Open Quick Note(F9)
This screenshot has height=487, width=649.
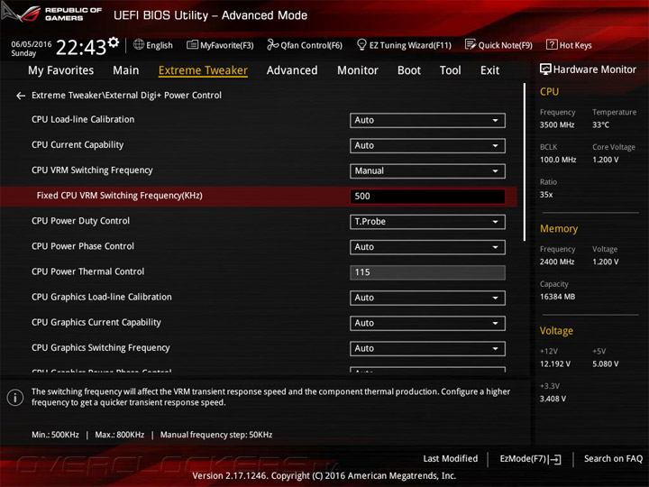[x=498, y=45]
